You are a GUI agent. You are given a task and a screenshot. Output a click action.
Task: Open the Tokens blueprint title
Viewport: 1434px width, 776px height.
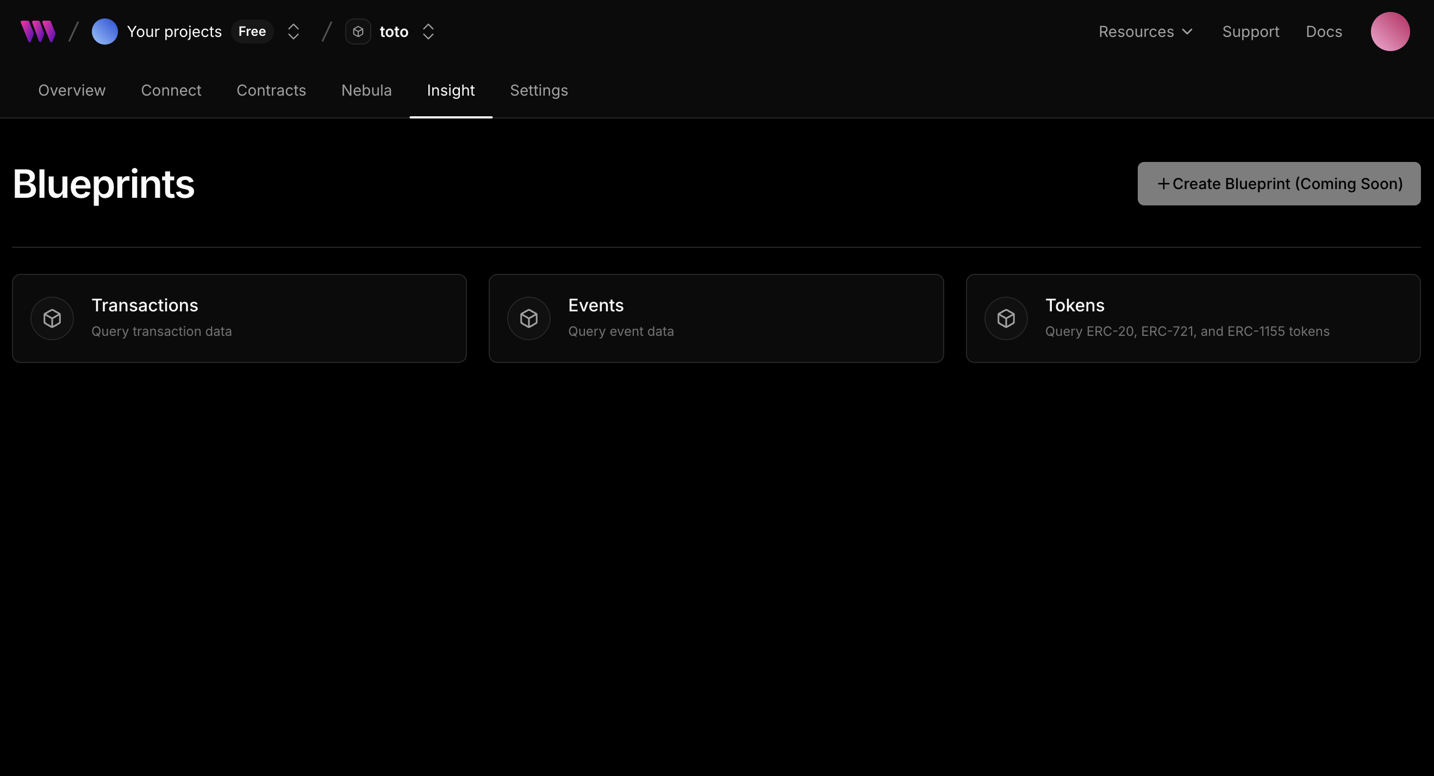tap(1074, 305)
